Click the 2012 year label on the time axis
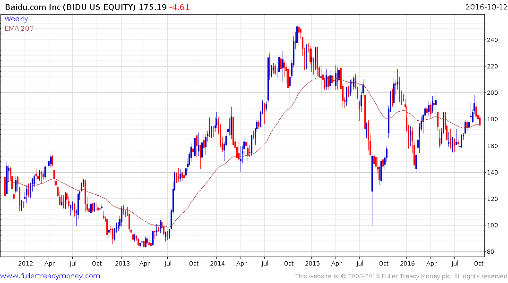Screen dimensions: 508x283 pos(26,263)
